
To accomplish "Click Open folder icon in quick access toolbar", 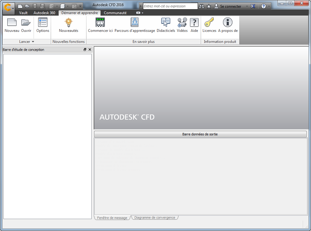I will pos(27,6).
